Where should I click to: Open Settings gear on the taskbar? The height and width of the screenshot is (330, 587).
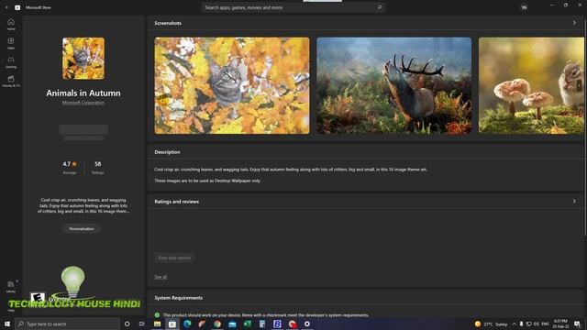[x=307, y=324]
